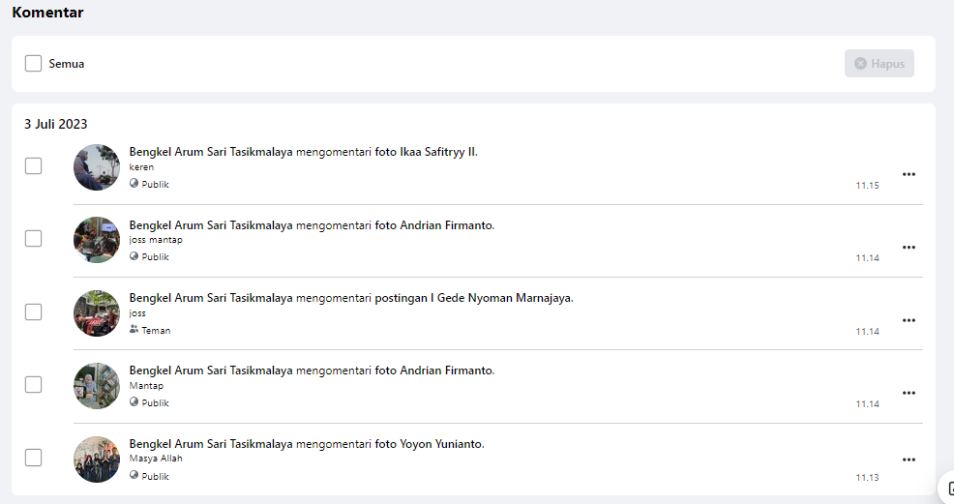Click the Publik globe icon under 'Masya Allah'
Viewport: 954px width, 504px height.
[134, 476]
